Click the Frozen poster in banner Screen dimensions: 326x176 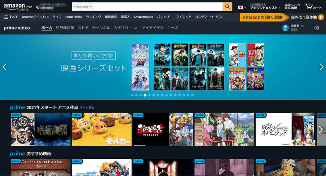(140, 55)
